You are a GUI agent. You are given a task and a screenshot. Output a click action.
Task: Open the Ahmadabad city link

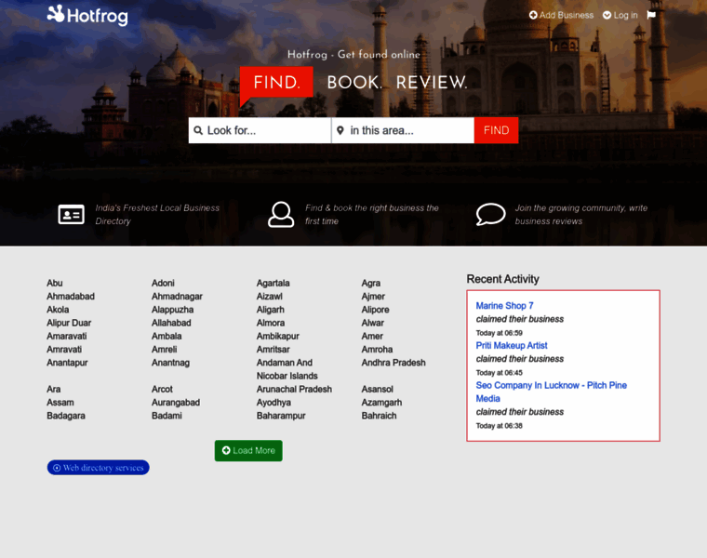pyautogui.click(x=71, y=296)
